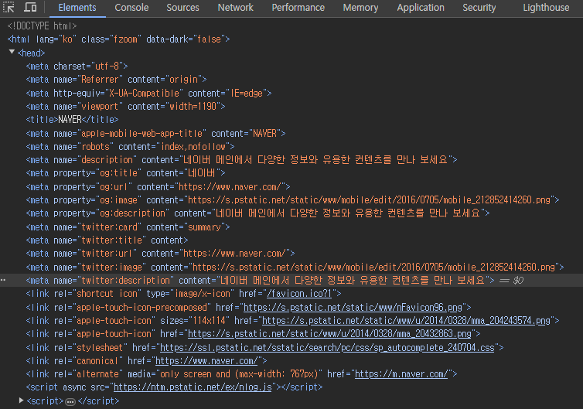
Task: Expand the collapsed script node arrow
Action: pyautogui.click(x=21, y=400)
